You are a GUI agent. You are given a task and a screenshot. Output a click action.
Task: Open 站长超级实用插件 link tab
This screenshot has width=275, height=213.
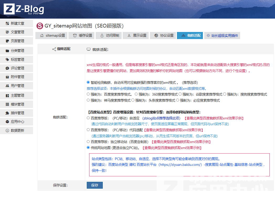[x=222, y=35]
